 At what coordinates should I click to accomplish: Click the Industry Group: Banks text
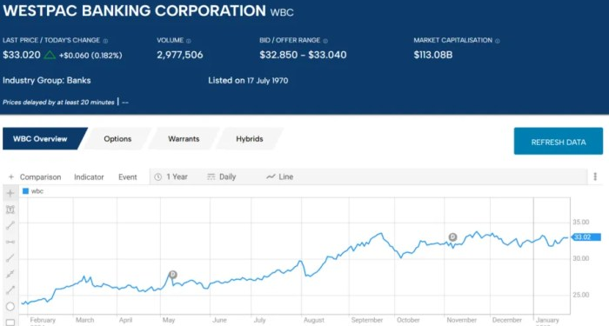47,80
